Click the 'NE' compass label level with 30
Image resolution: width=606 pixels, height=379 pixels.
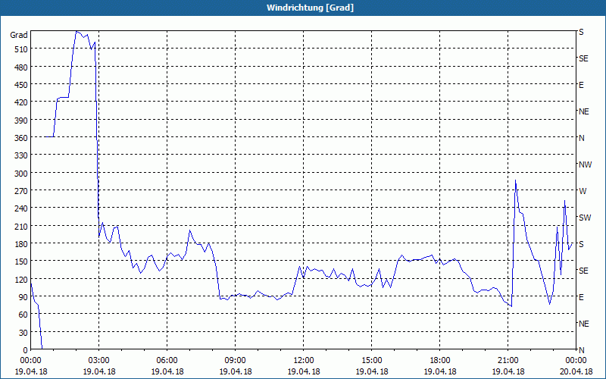pos(583,324)
